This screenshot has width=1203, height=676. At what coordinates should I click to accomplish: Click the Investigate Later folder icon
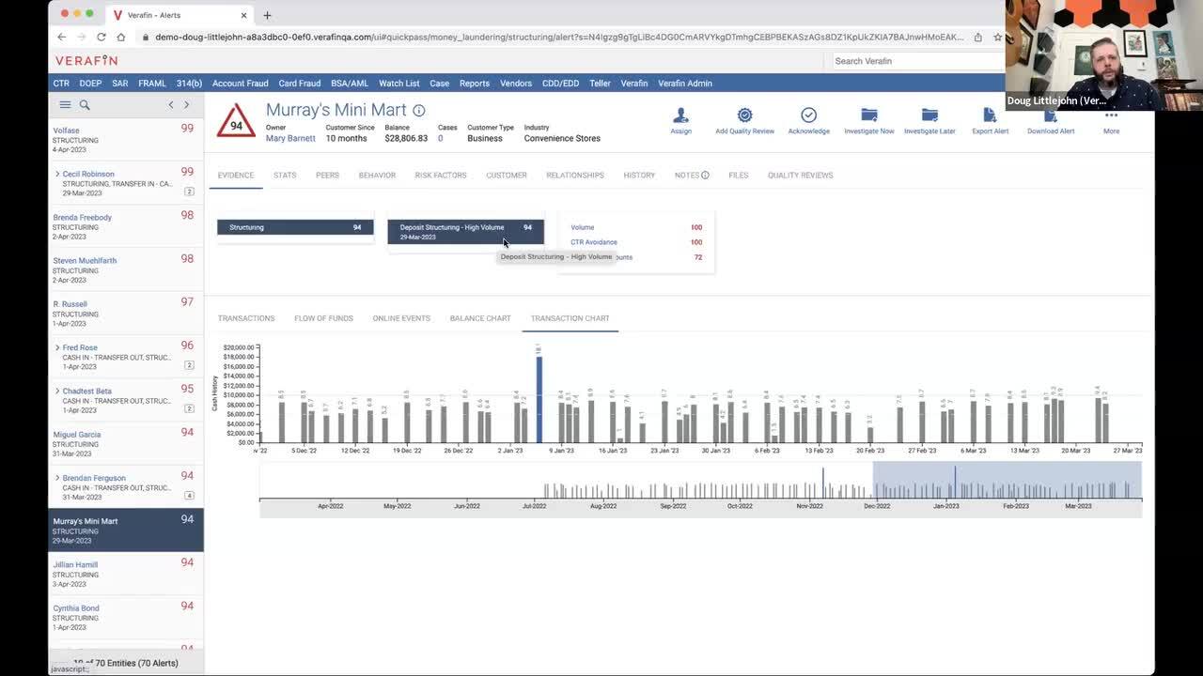click(x=930, y=115)
